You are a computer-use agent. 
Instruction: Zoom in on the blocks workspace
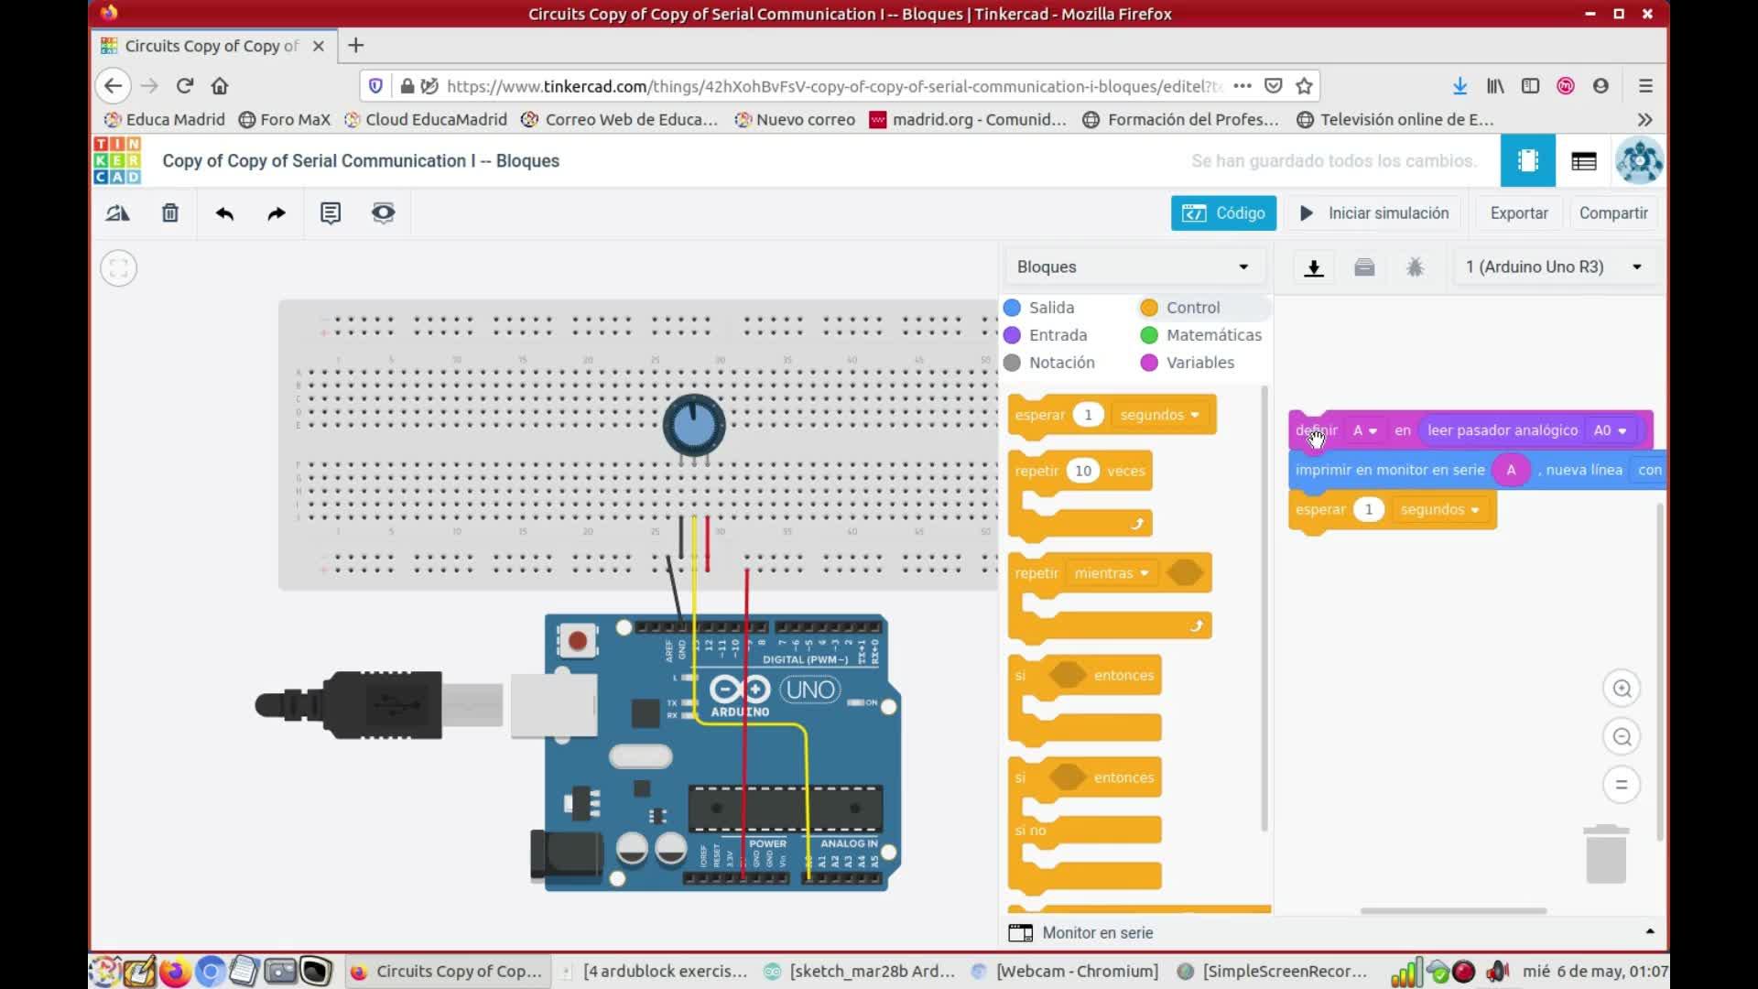1622,689
